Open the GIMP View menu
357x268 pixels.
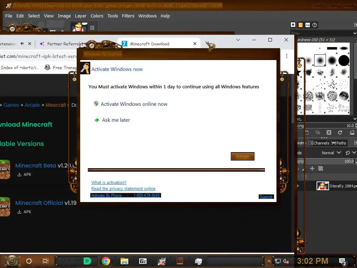pyautogui.click(x=49, y=16)
